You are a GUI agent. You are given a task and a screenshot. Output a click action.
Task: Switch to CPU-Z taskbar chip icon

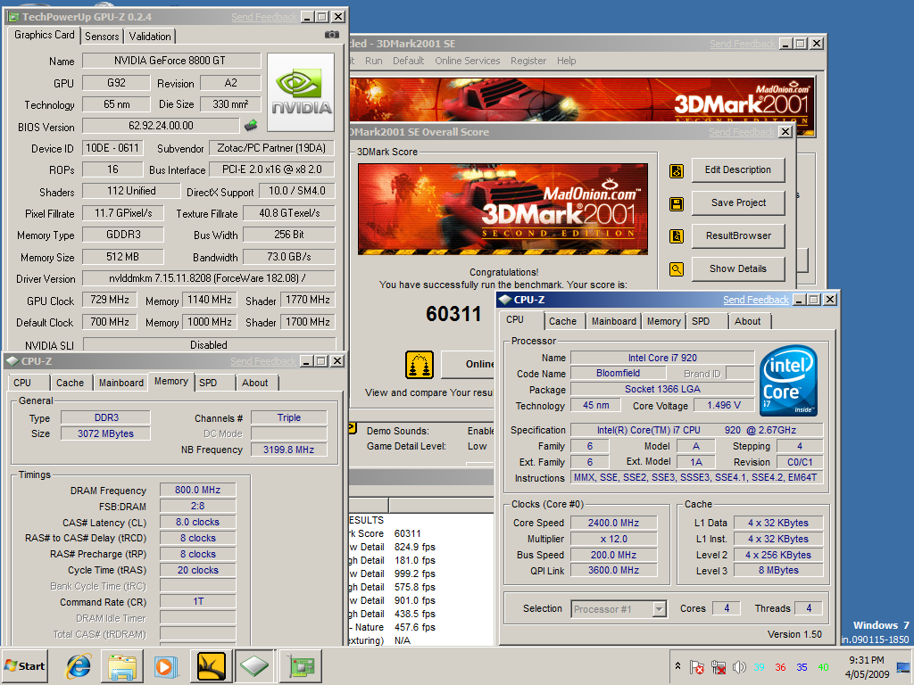click(x=254, y=665)
